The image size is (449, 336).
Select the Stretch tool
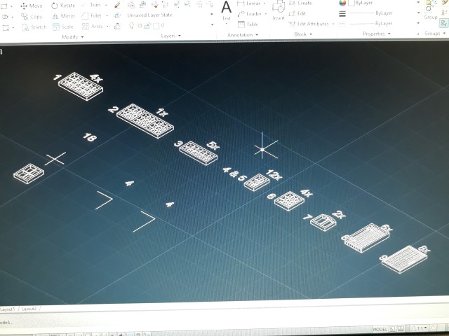[x=34, y=27]
